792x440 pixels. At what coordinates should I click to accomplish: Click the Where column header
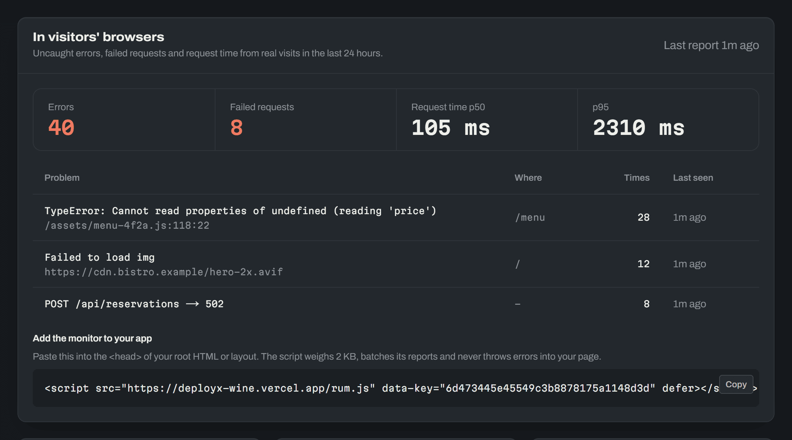click(528, 178)
